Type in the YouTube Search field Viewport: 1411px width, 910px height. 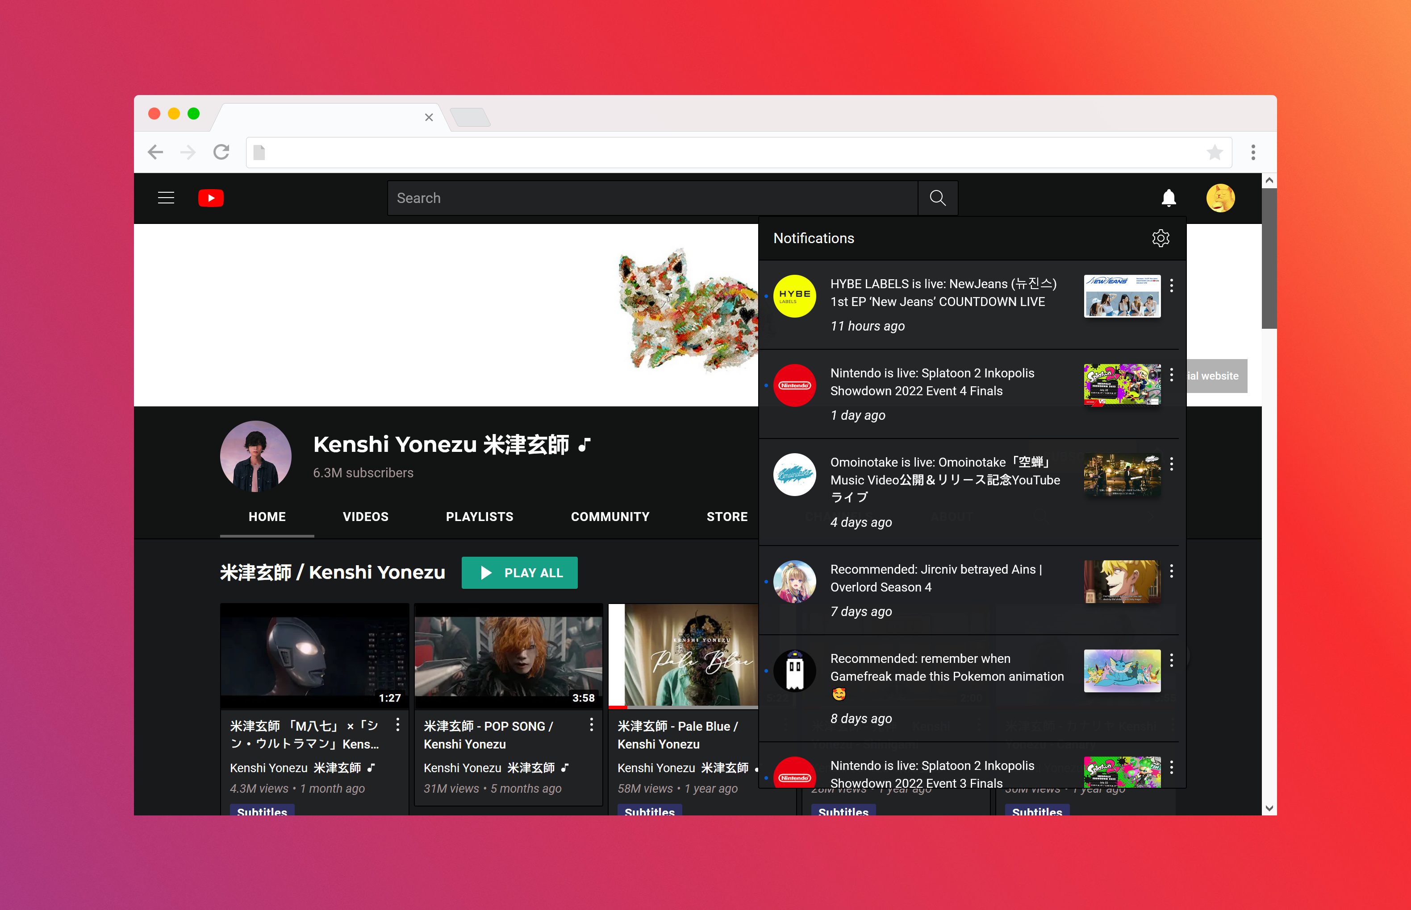pyautogui.click(x=651, y=198)
